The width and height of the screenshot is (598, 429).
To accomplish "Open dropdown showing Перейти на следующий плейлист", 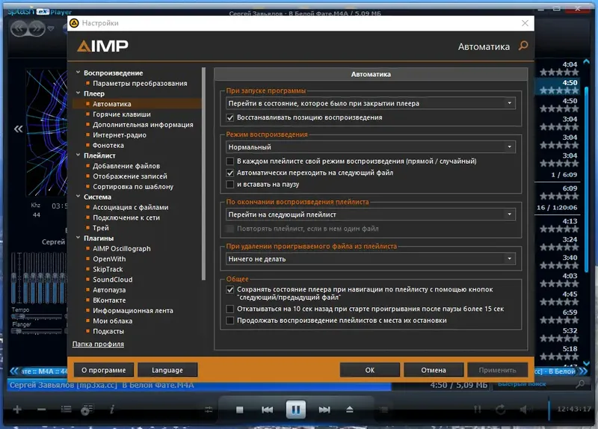I will [370, 214].
